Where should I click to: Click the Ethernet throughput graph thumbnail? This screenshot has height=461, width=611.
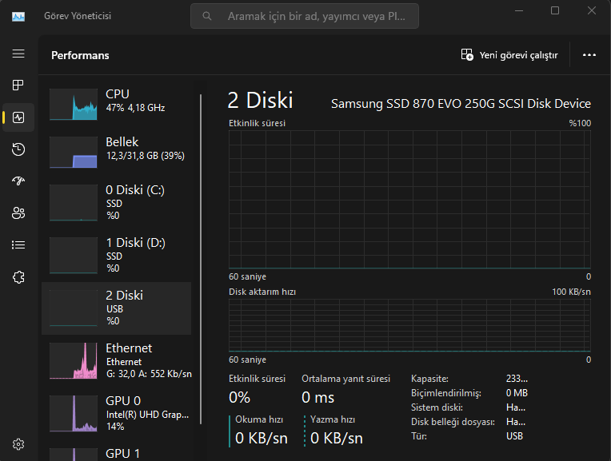(74, 361)
